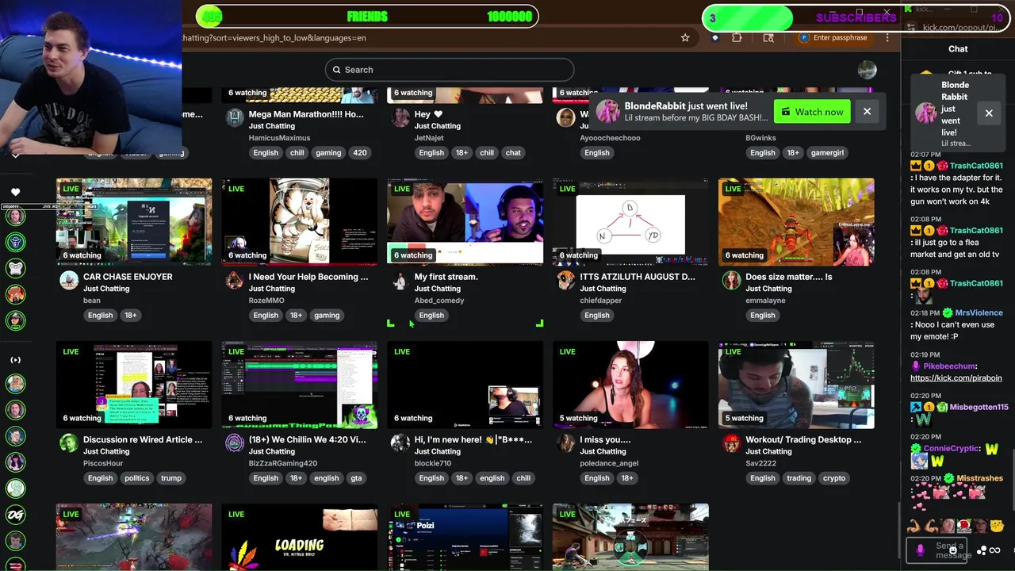The image size is (1015, 571).
Task: Open the kick.com/piraboin link in chat
Action: pyautogui.click(x=956, y=378)
